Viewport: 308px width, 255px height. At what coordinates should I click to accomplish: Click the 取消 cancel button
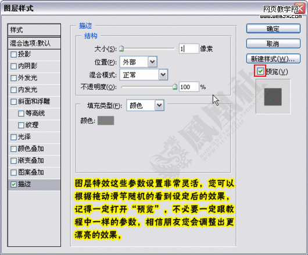[x=273, y=44]
